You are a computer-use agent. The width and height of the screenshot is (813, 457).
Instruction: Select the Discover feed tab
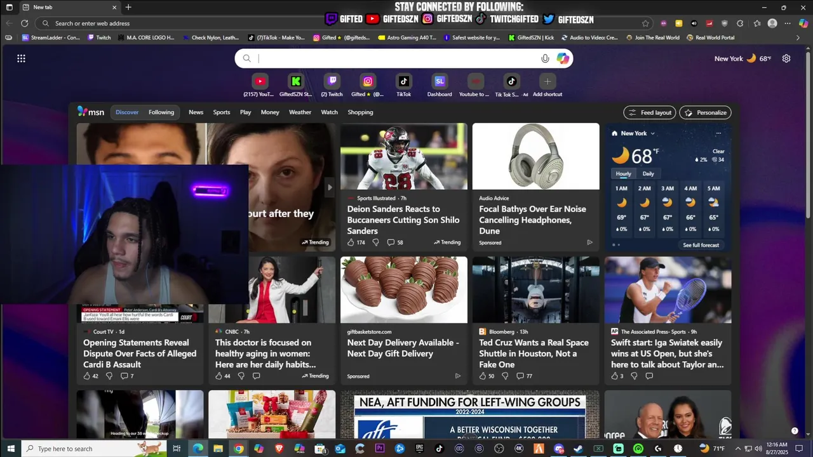pyautogui.click(x=127, y=112)
